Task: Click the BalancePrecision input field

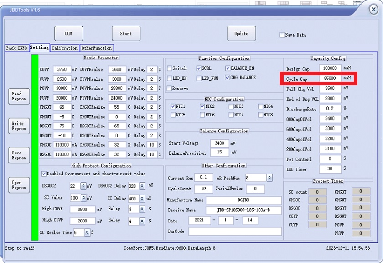Action: [x=220, y=153]
